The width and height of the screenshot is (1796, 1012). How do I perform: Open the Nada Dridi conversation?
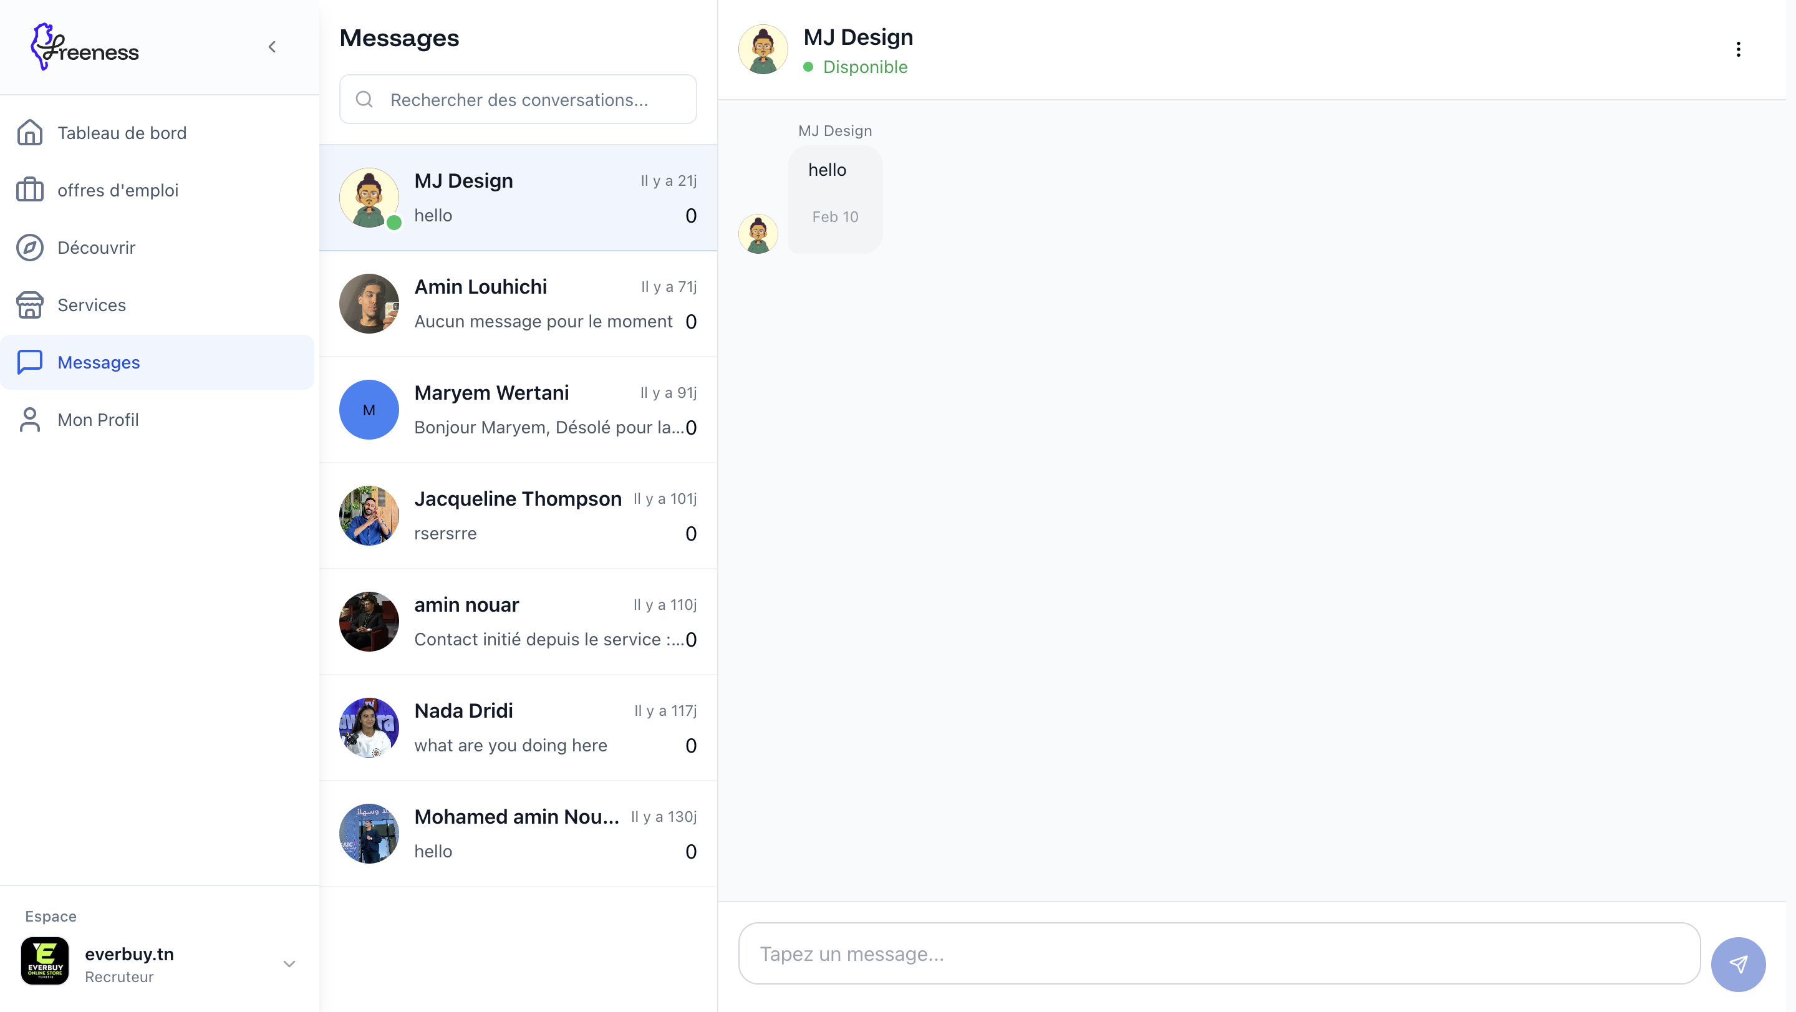click(x=519, y=728)
